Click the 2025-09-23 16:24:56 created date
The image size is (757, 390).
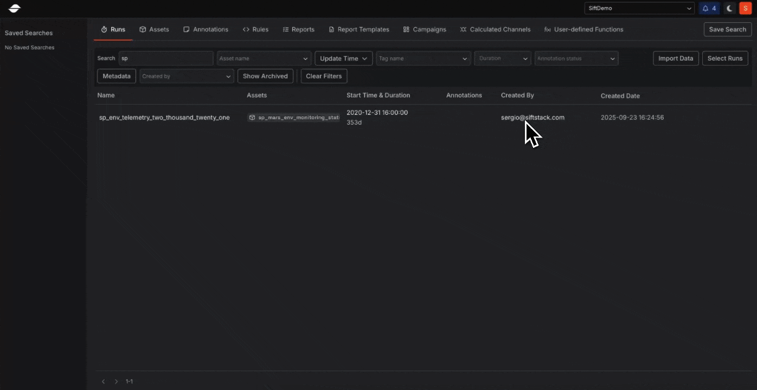coord(632,118)
